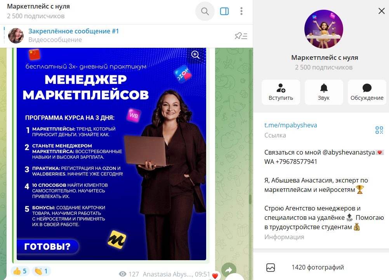Image resolution: width=389 pixels, height=280 pixels.
Task: Open search in the channel
Action: [205, 11]
